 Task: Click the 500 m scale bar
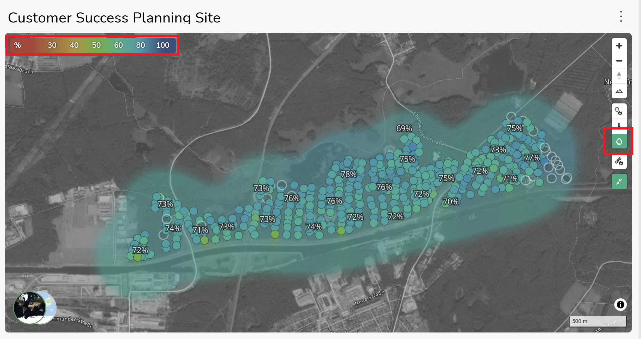[x=597, y=321]
